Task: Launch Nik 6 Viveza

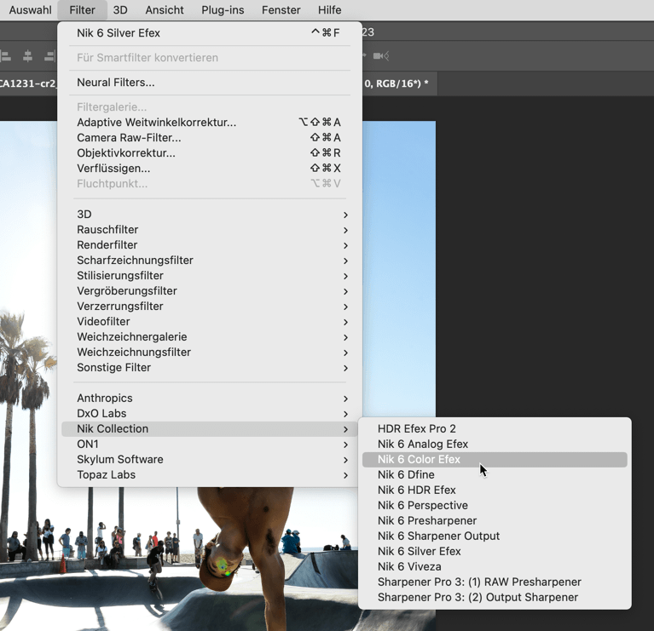Action: [495, 567]
